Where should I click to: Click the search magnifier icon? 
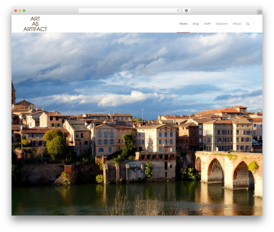coord(248,24)
